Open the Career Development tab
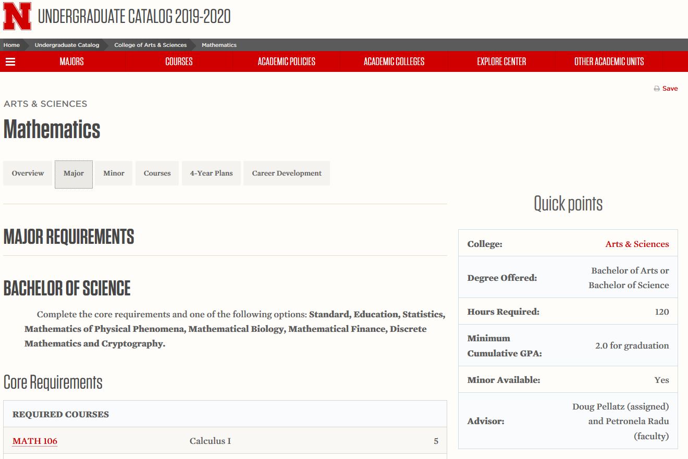688x459 pixels. [287, 173]
